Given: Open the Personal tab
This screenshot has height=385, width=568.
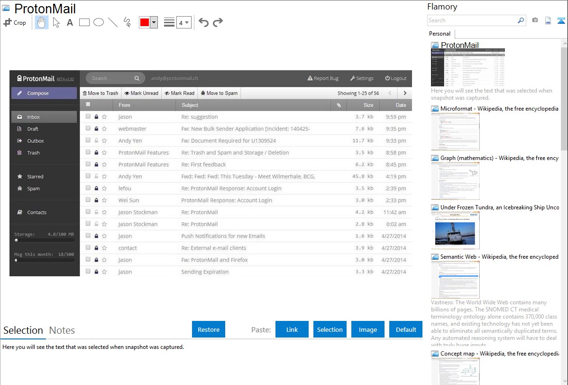Looking at the screenshot, I should click(x=440, y=34).
